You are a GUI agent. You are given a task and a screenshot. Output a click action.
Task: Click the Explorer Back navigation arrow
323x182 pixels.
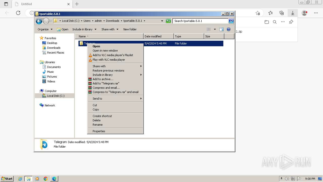coord(39,21)
